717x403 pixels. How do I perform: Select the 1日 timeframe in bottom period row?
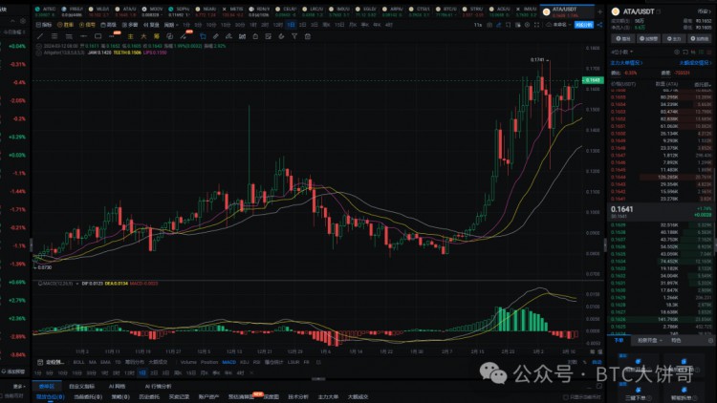pos(142,372)
